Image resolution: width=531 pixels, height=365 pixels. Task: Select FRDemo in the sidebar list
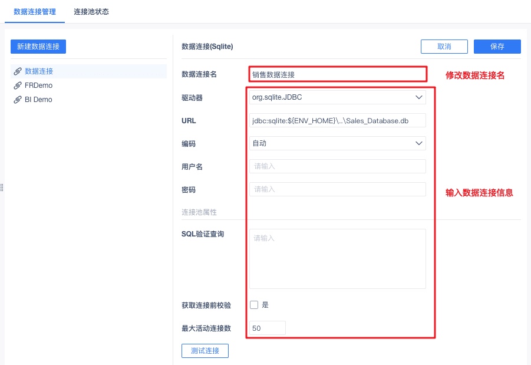tap(39, 86)
